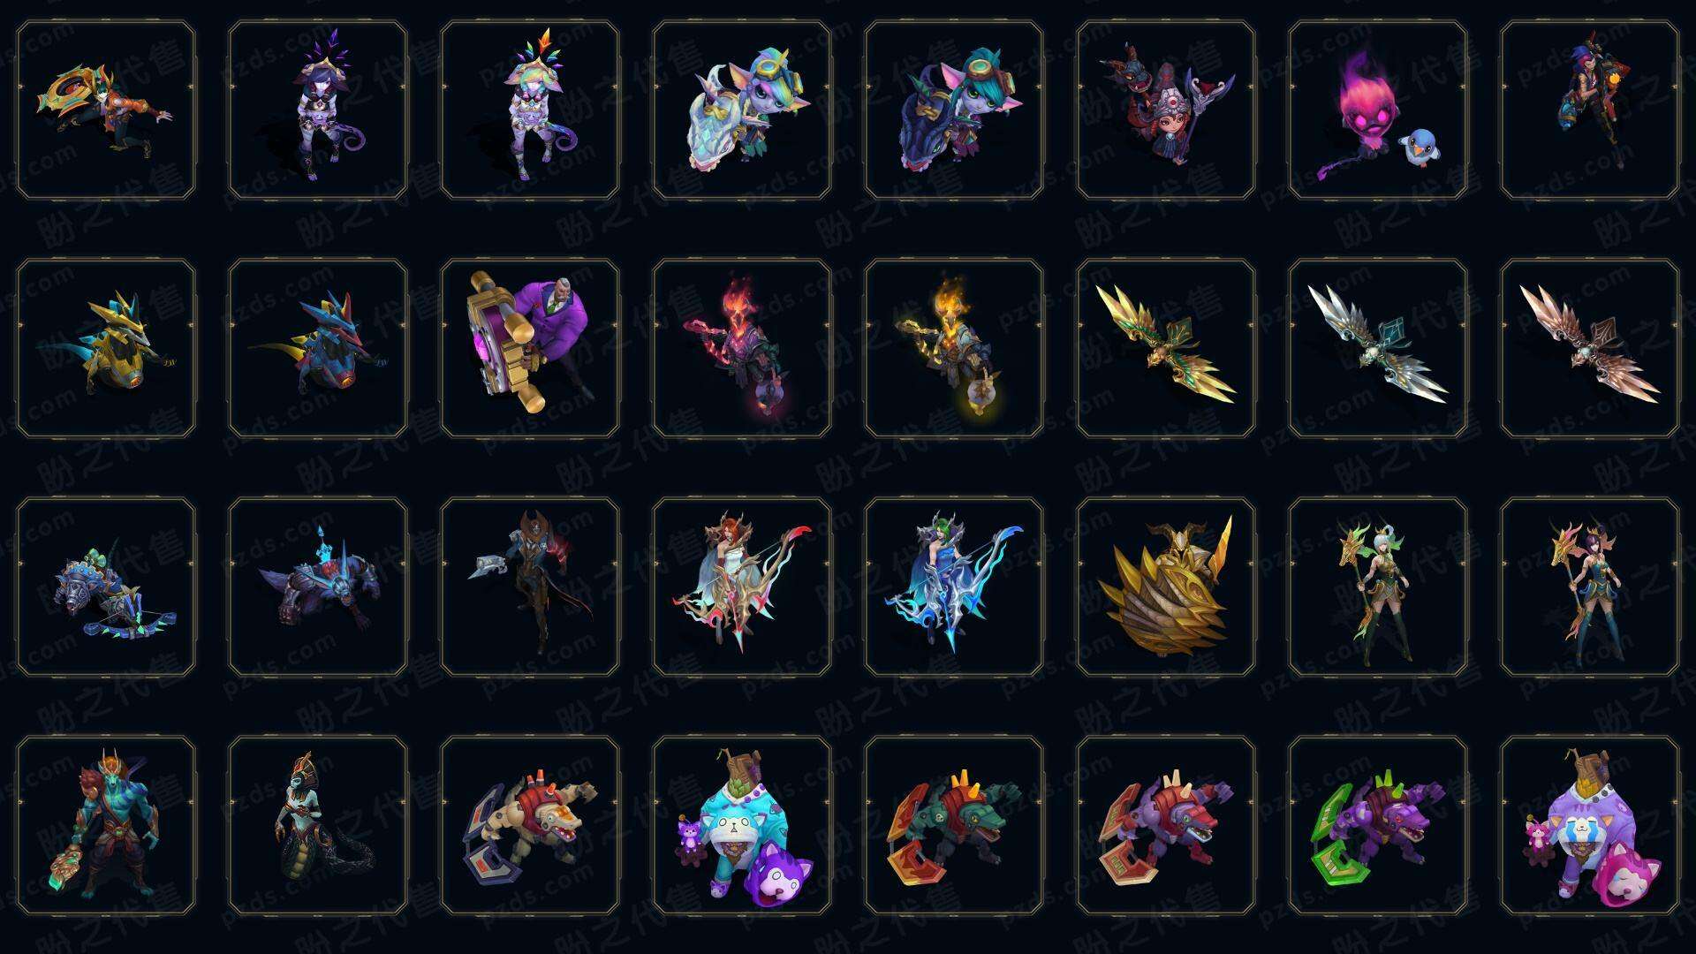Screen dimensions: 1696x954
Task: Click the pink flaming skull with bluebird
Action: coord(1378,110)
